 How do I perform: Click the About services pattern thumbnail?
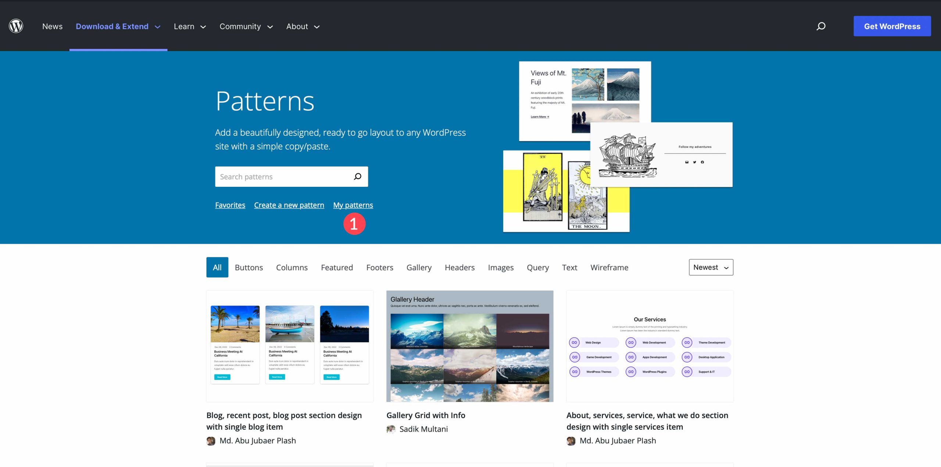click(x=650, y=346)
